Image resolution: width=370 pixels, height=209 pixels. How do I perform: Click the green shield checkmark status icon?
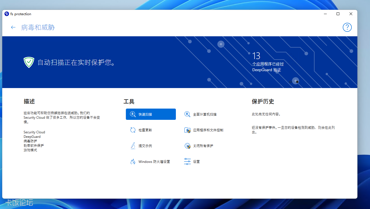29,62
